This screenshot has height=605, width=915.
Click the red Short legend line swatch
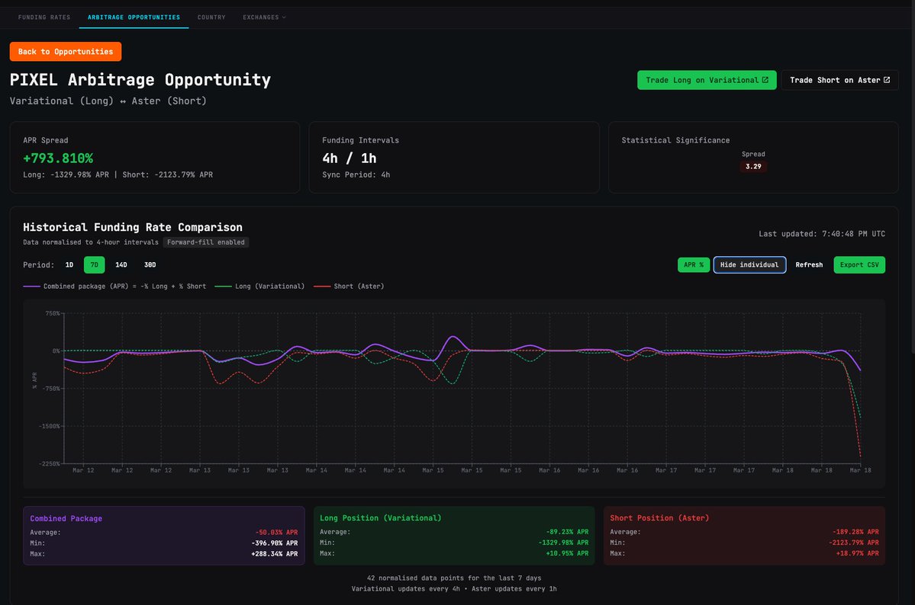pos(322,286)
